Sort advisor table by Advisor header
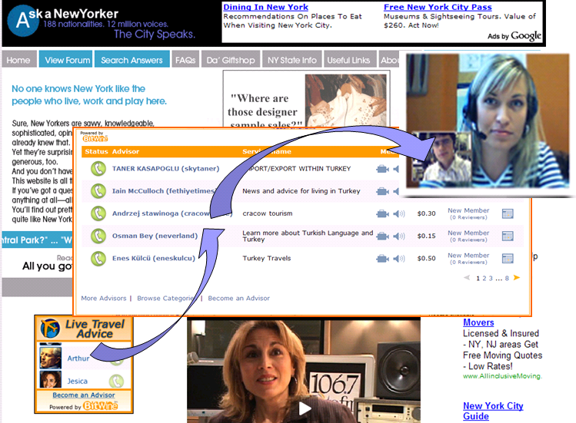 click(x=125, y=151)
